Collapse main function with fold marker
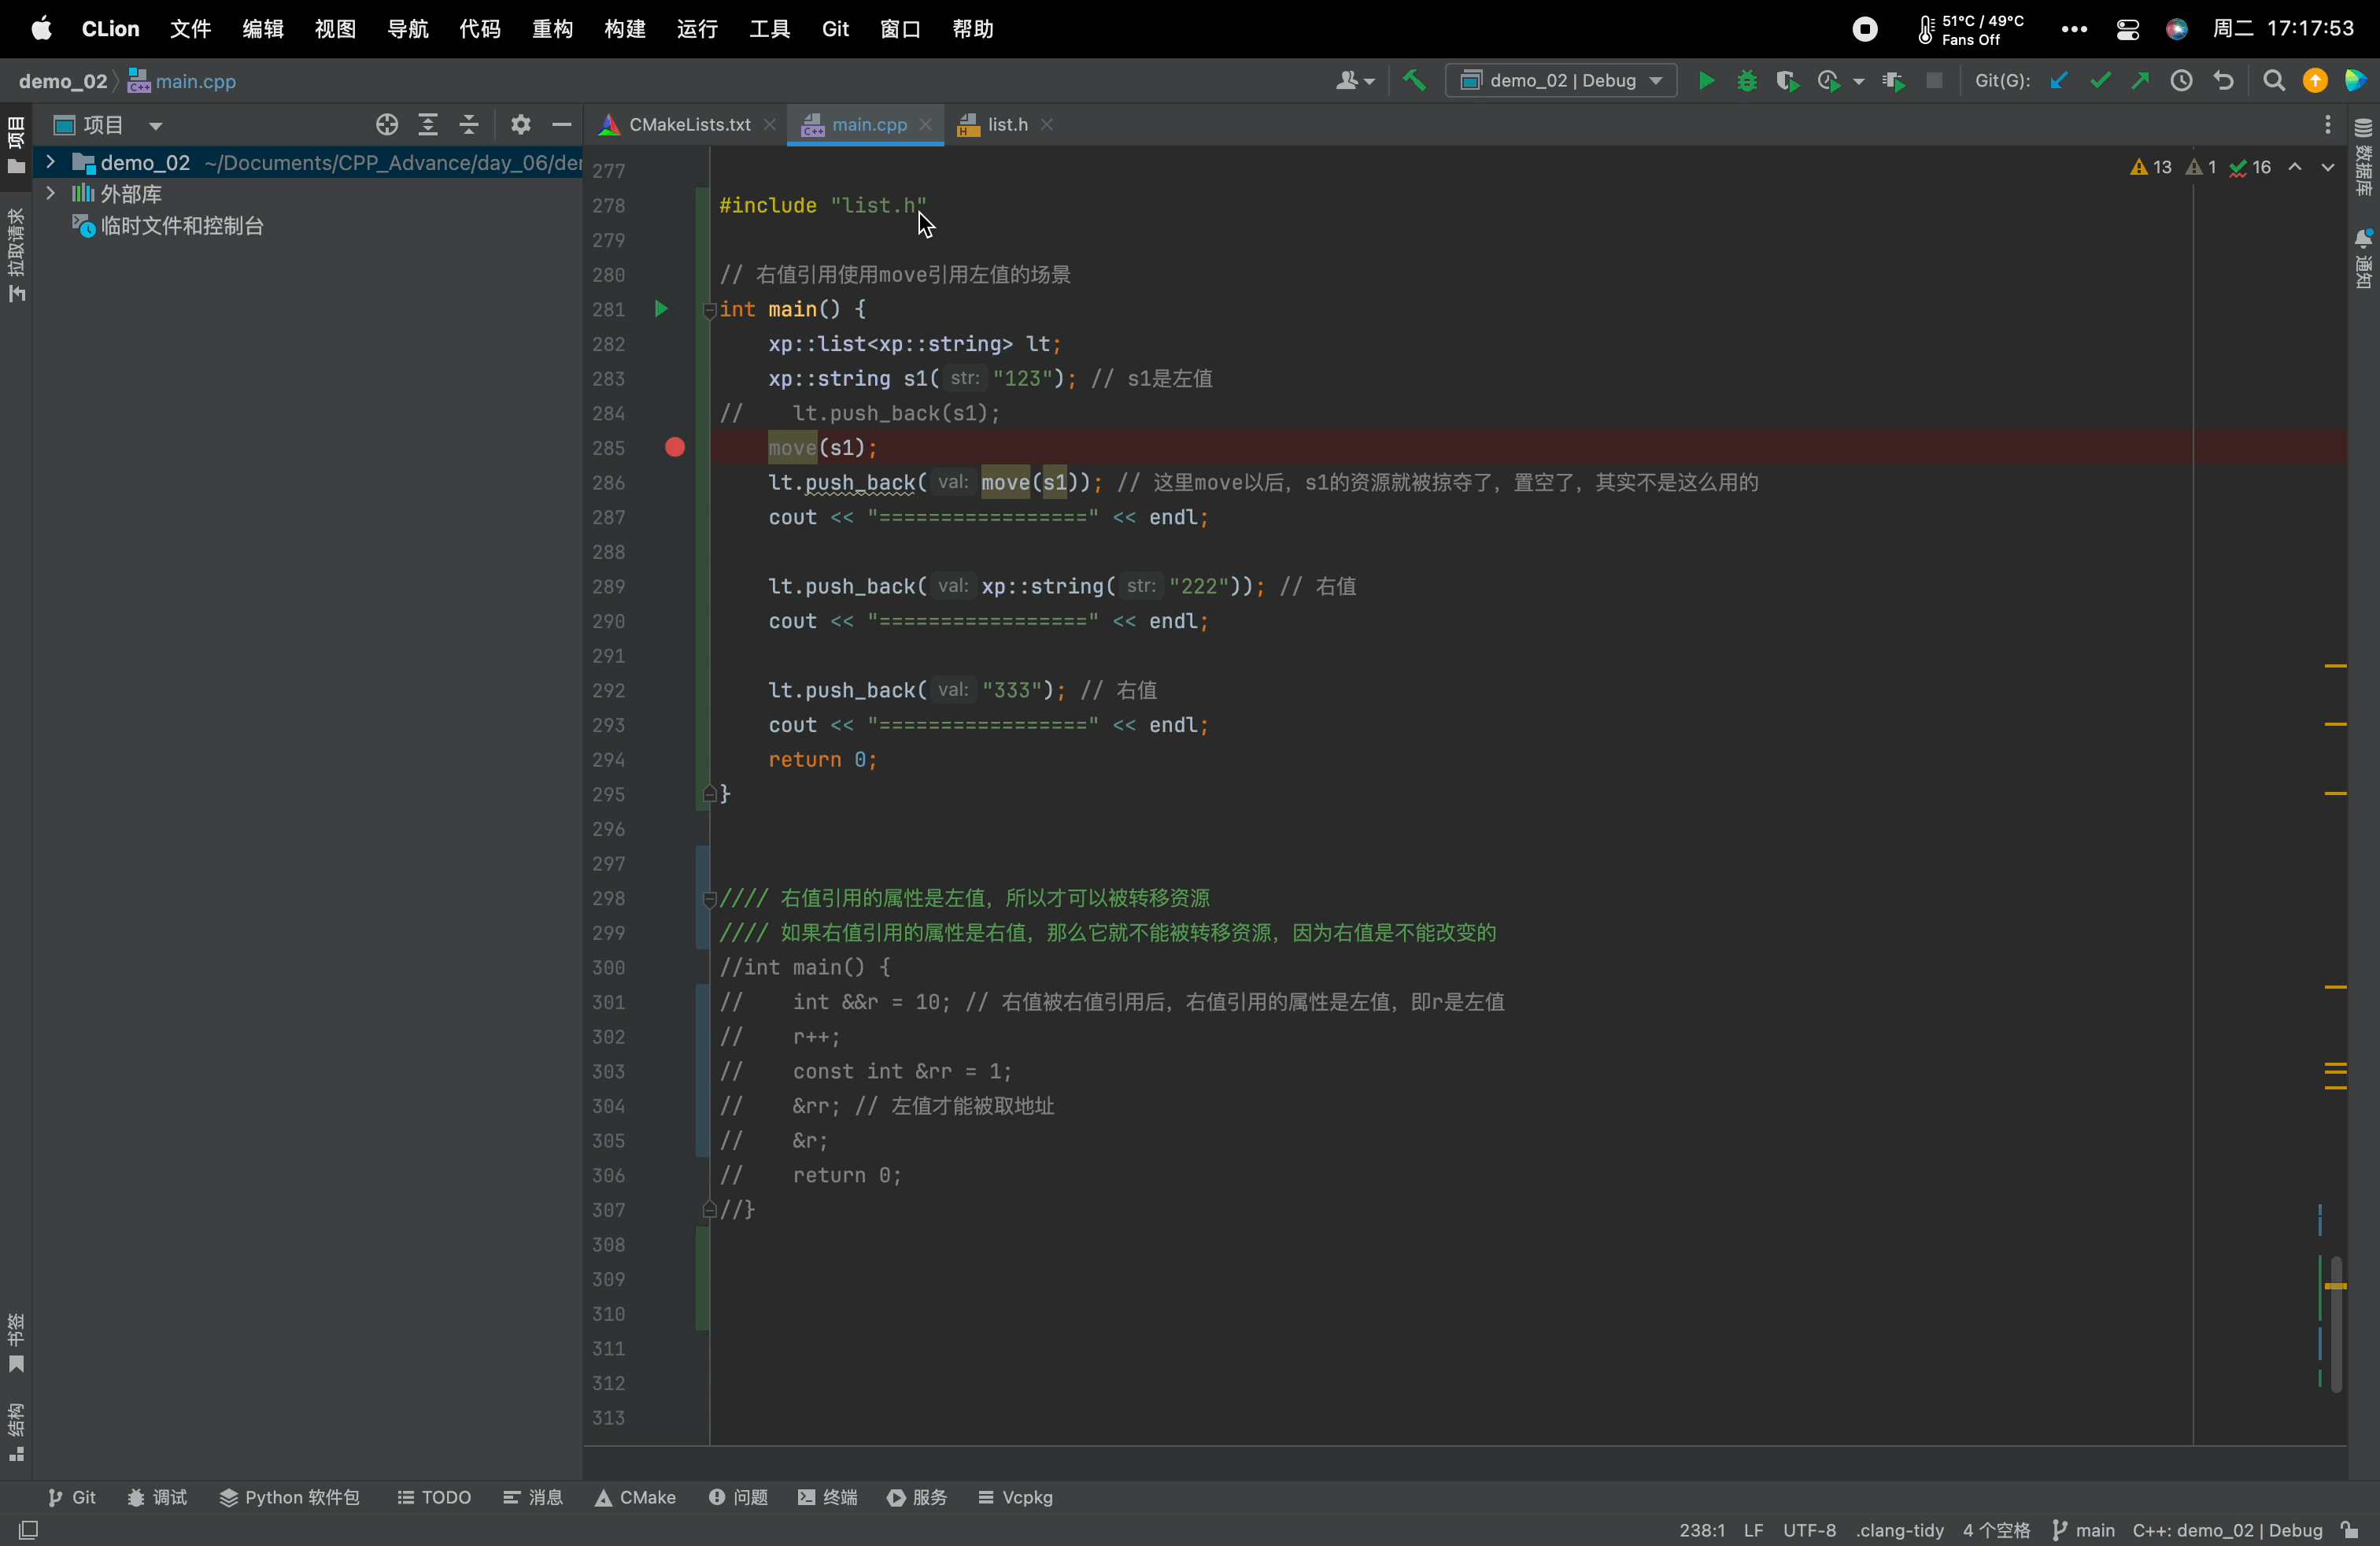Image resolution: width=2380 pixels, height=1546 pixels. pyautogui.click(x=709, y=310)
